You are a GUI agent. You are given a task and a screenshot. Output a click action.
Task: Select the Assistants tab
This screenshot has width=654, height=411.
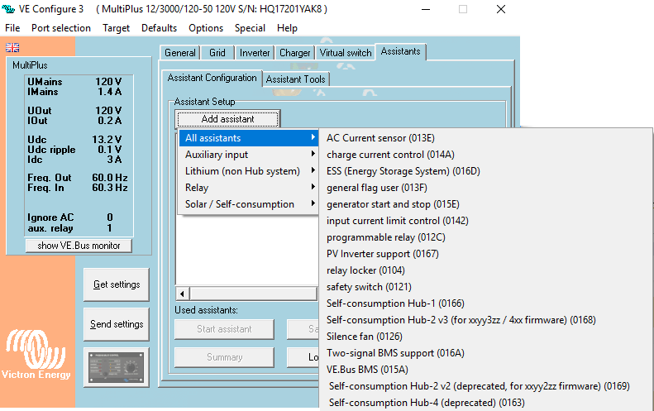tap(400, 52)
